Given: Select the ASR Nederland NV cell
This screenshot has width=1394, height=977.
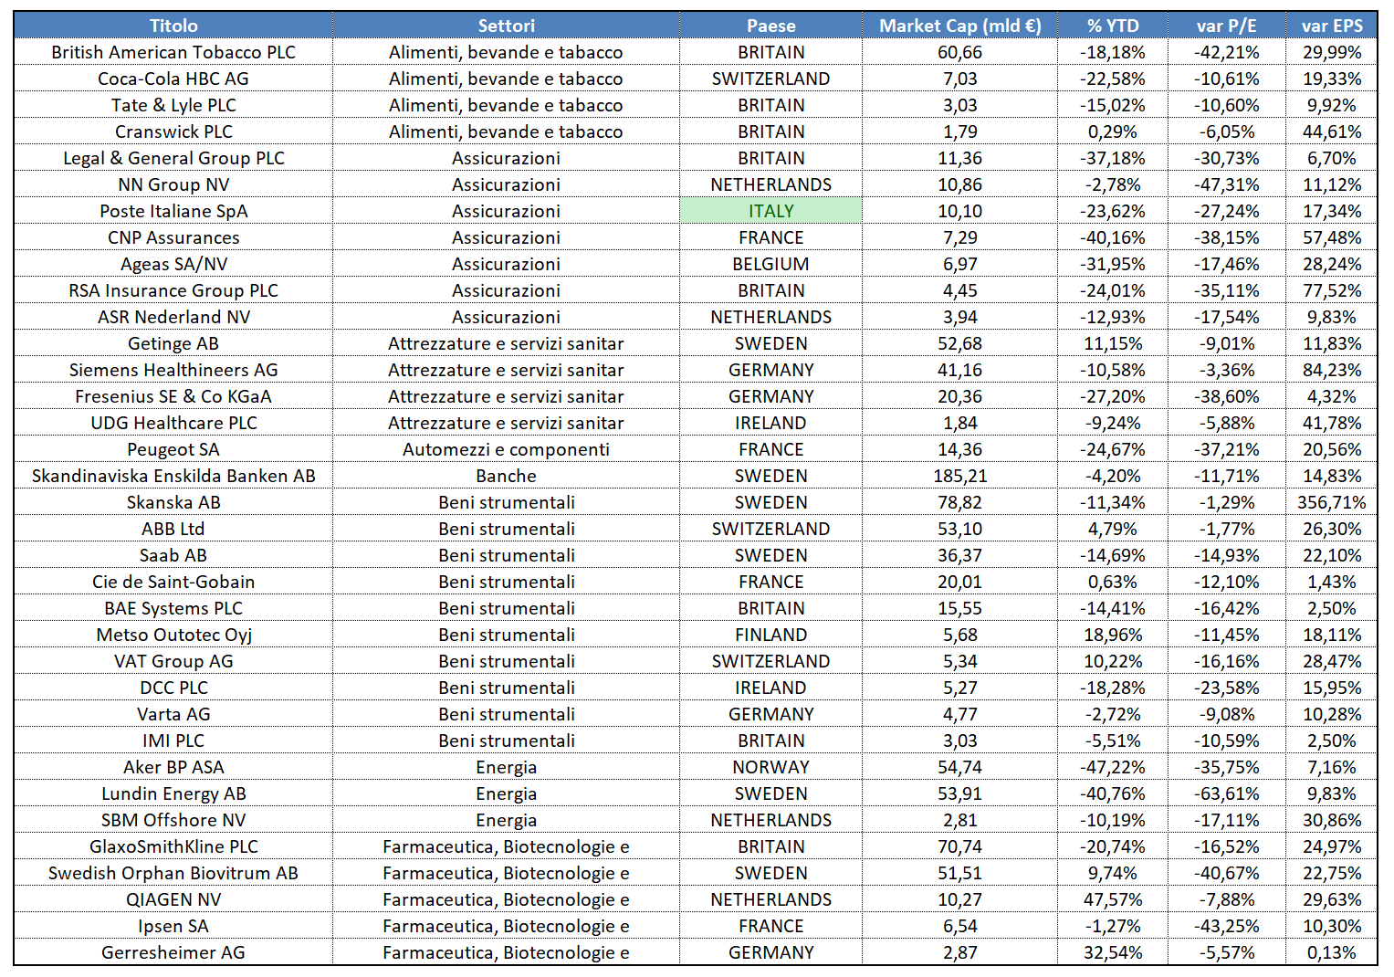Looking at the screenshot, I should point(173,317).
